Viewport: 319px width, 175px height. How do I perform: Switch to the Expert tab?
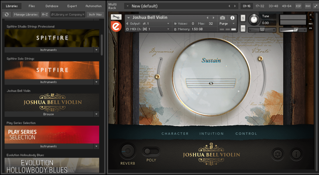(72, 6)
